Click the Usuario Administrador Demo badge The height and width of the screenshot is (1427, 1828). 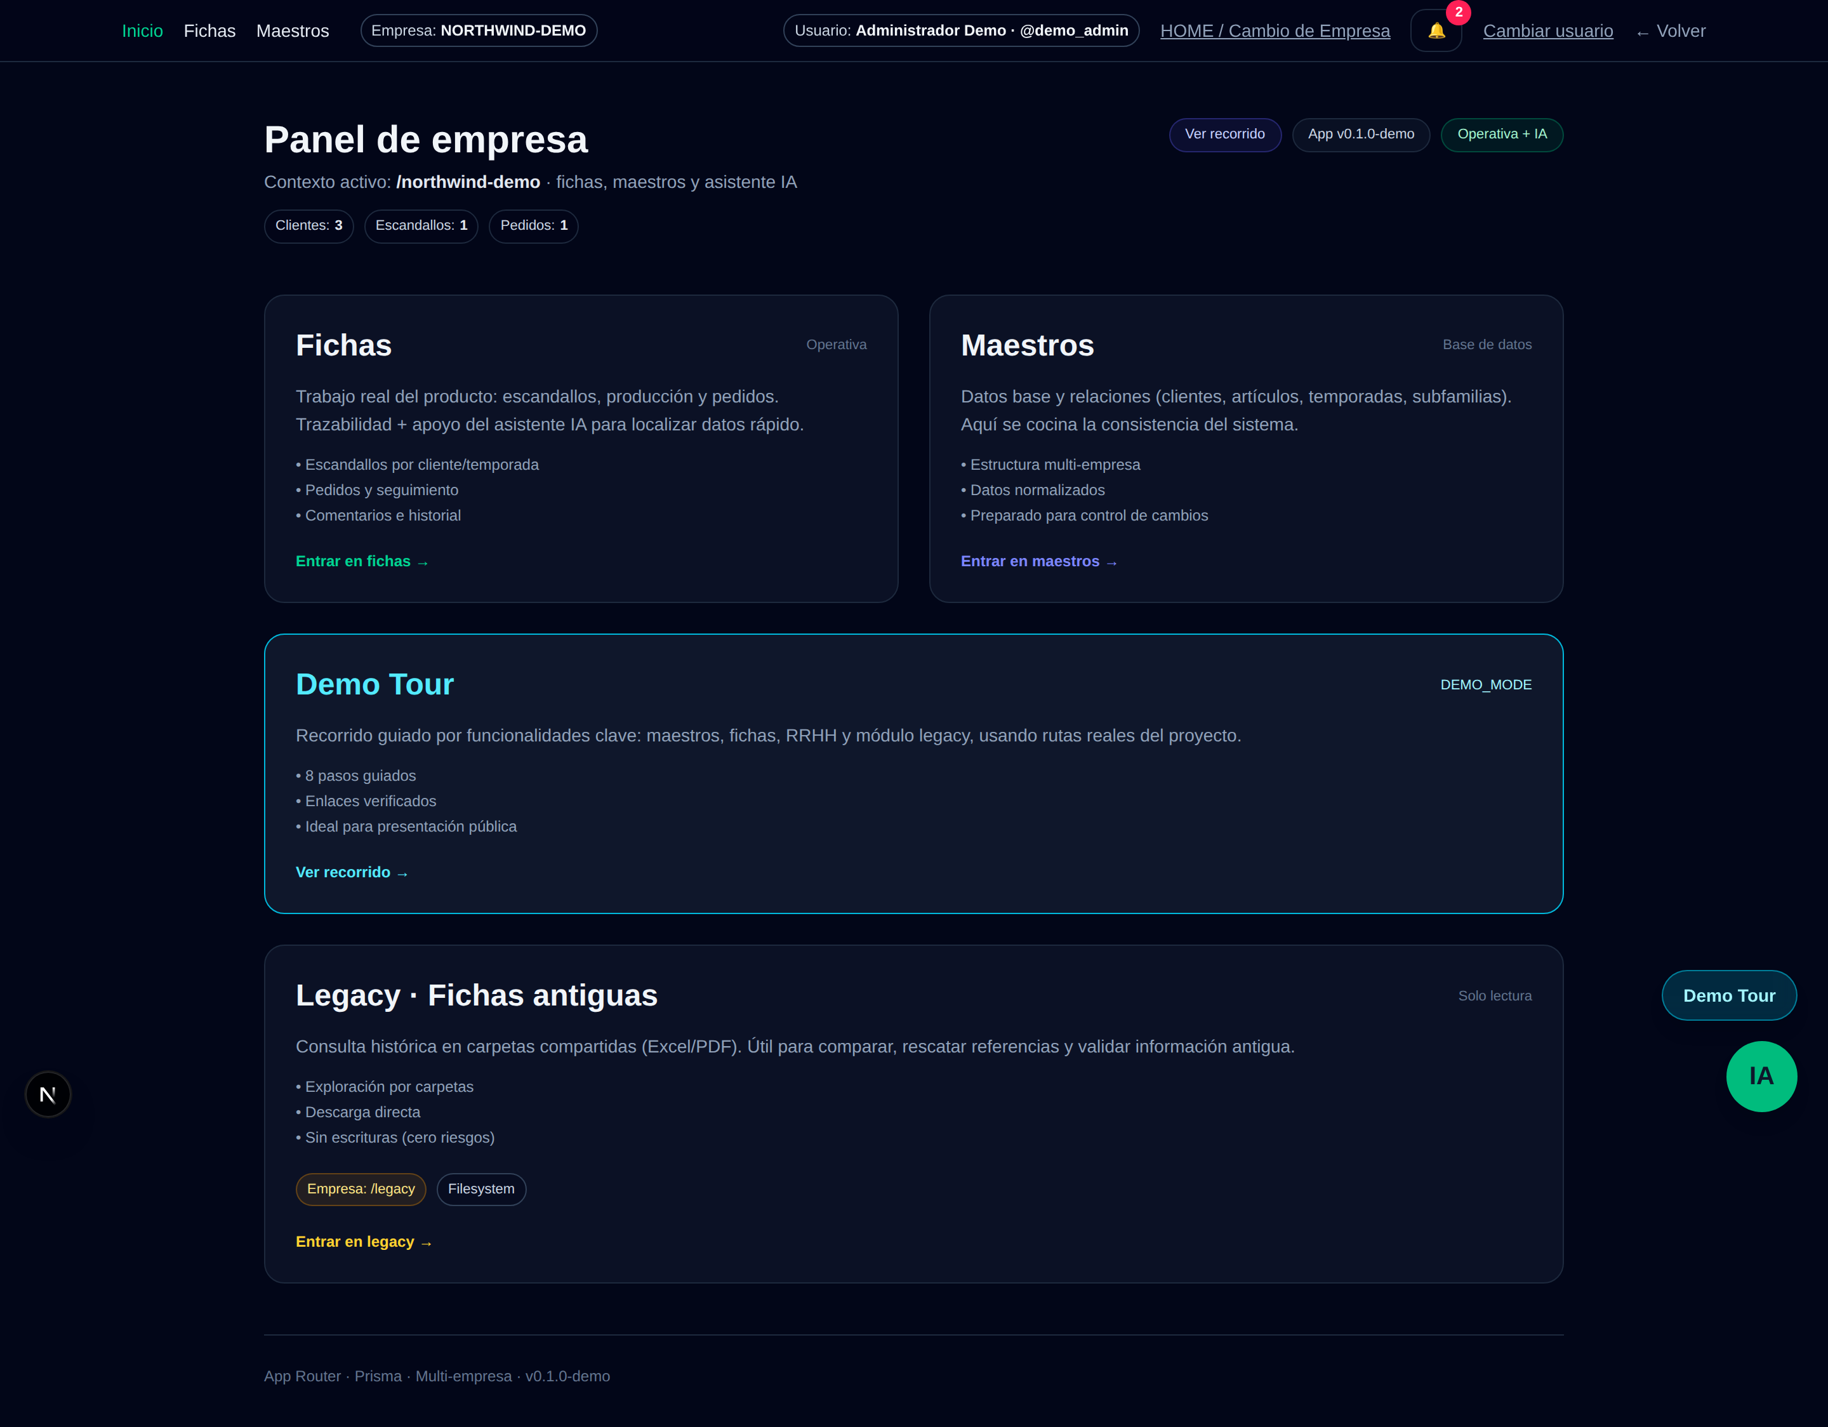[961, 30]
